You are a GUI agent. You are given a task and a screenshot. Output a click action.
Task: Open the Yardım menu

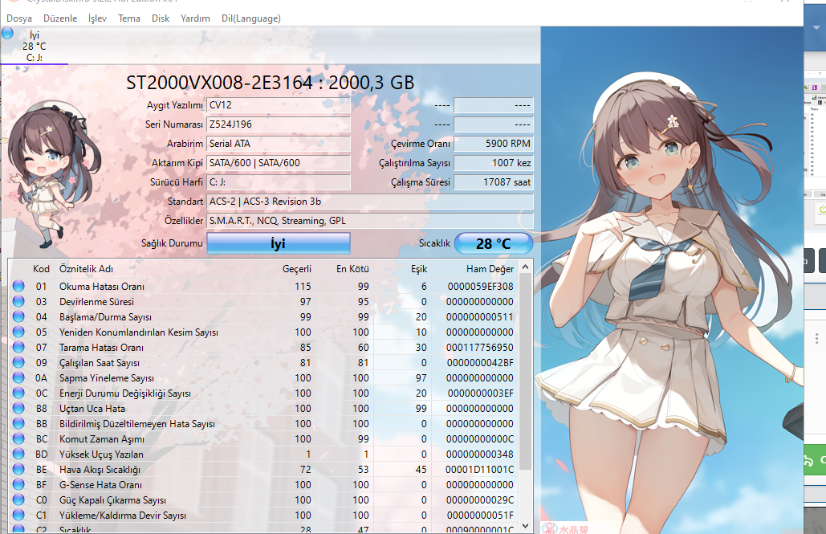point(195,18)
